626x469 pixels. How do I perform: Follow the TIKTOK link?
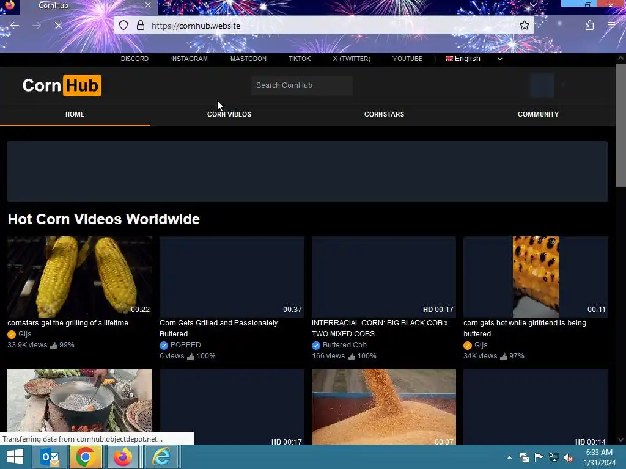tap(300, 59)
